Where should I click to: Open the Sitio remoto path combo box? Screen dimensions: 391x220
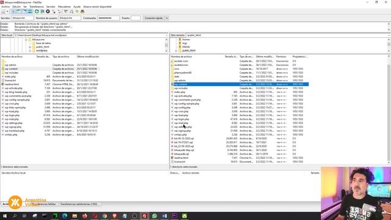pos(288,35)
